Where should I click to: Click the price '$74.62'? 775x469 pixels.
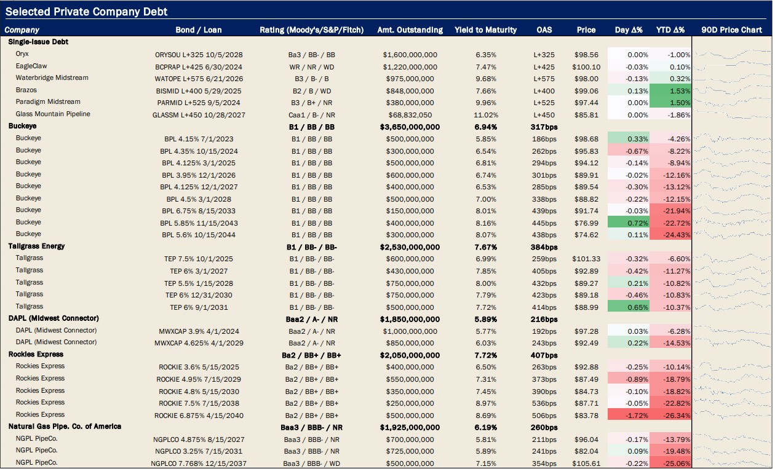tap(586, 235)
